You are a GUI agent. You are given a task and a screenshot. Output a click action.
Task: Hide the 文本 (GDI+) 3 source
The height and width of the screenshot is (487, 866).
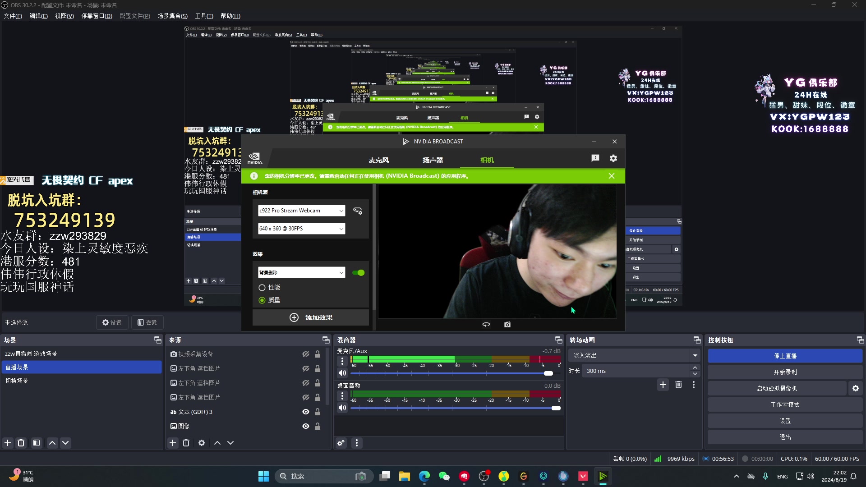click(306, 412)
